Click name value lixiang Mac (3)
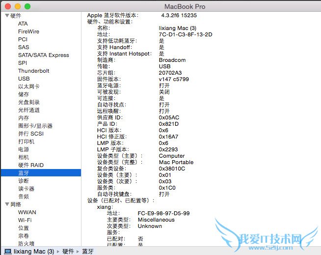Viewport: 321px width, 255px height. (x=178, y=28)
